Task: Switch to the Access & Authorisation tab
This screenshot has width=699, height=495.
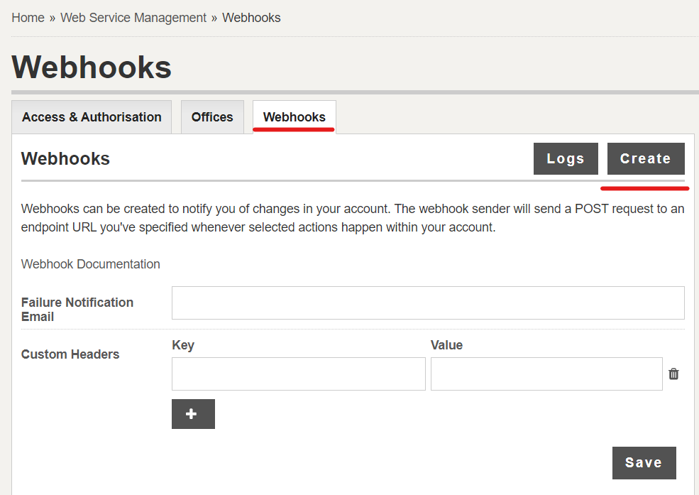Action: 92,117
